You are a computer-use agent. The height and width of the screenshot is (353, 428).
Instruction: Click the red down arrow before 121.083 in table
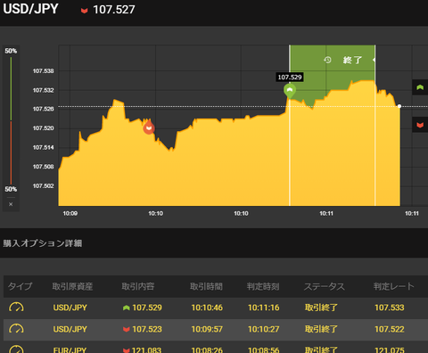click(127, 350)
